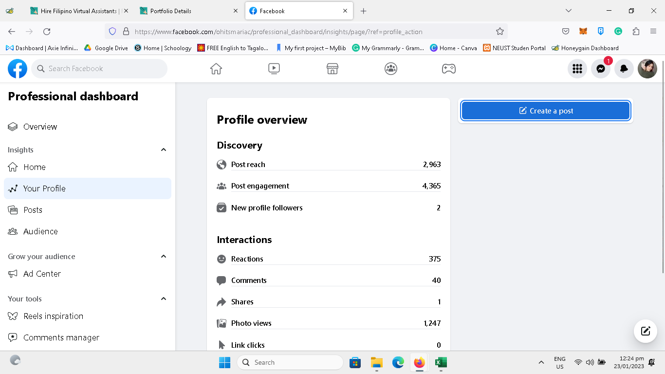
Task: Click the browser URL address bar
Action: click(306, 31)
